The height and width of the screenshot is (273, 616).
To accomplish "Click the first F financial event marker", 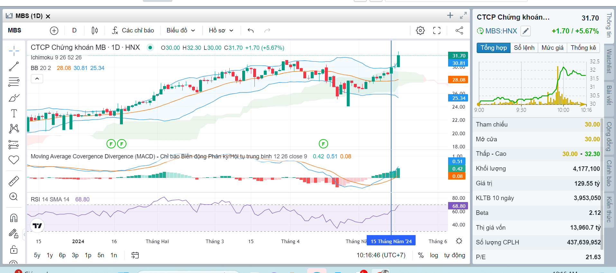I will click(x=111, y=144).
